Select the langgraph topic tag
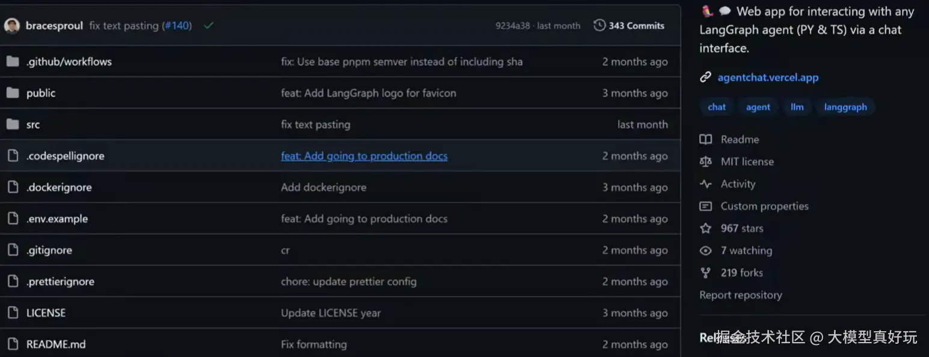 point(845,107)
